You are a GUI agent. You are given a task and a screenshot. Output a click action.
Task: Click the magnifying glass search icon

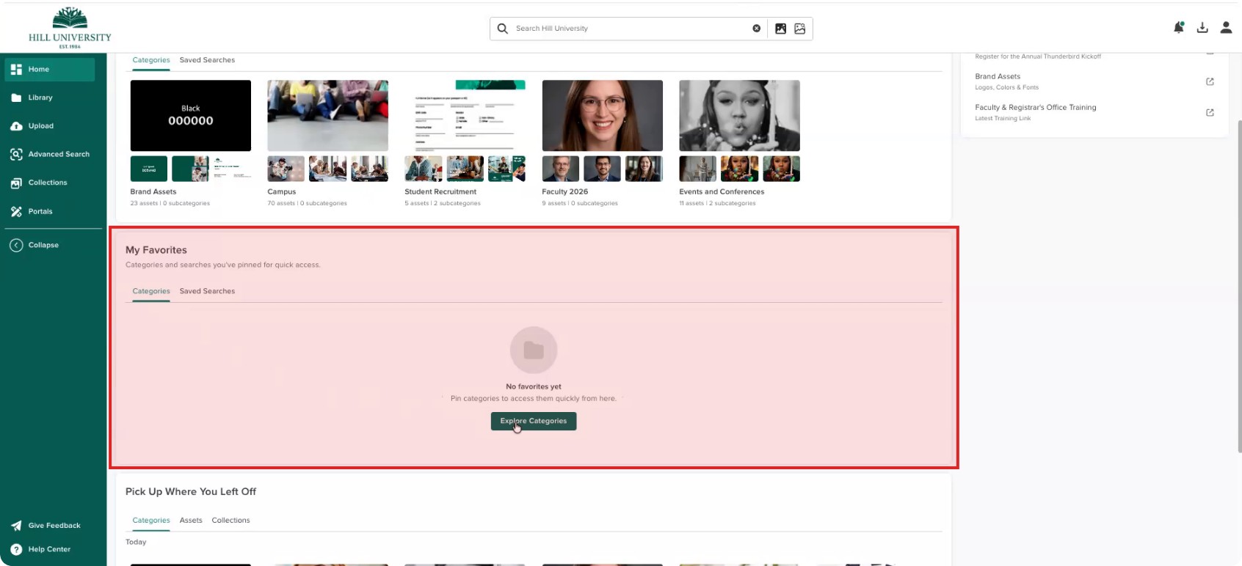click(x=502, y=29)
